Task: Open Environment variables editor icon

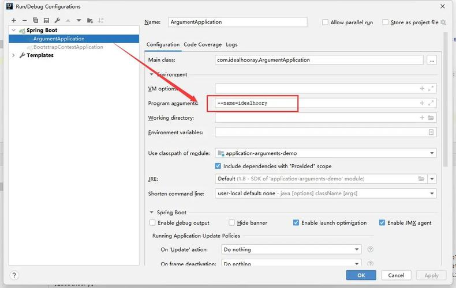Action: (x=431, y=132)
